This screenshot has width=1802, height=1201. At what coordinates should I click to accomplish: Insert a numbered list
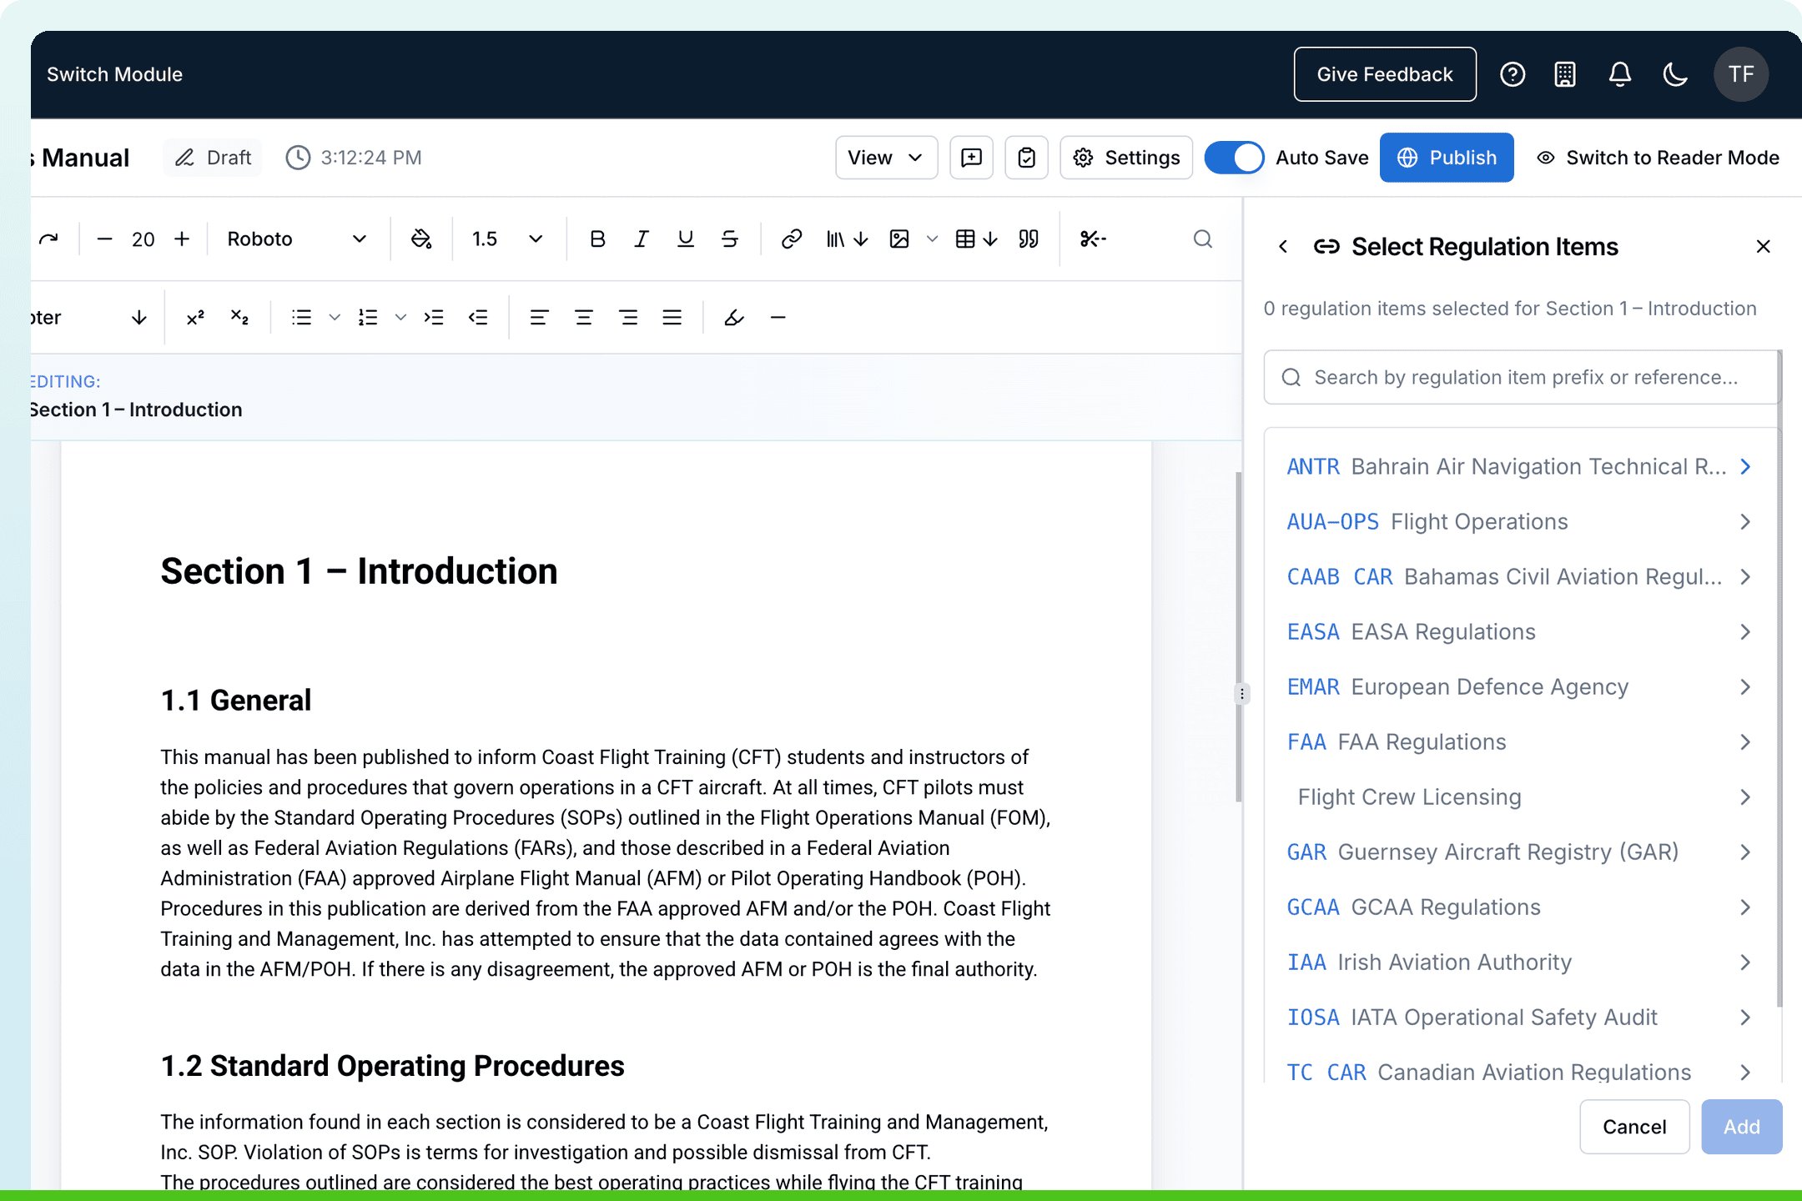pos(368,318)
